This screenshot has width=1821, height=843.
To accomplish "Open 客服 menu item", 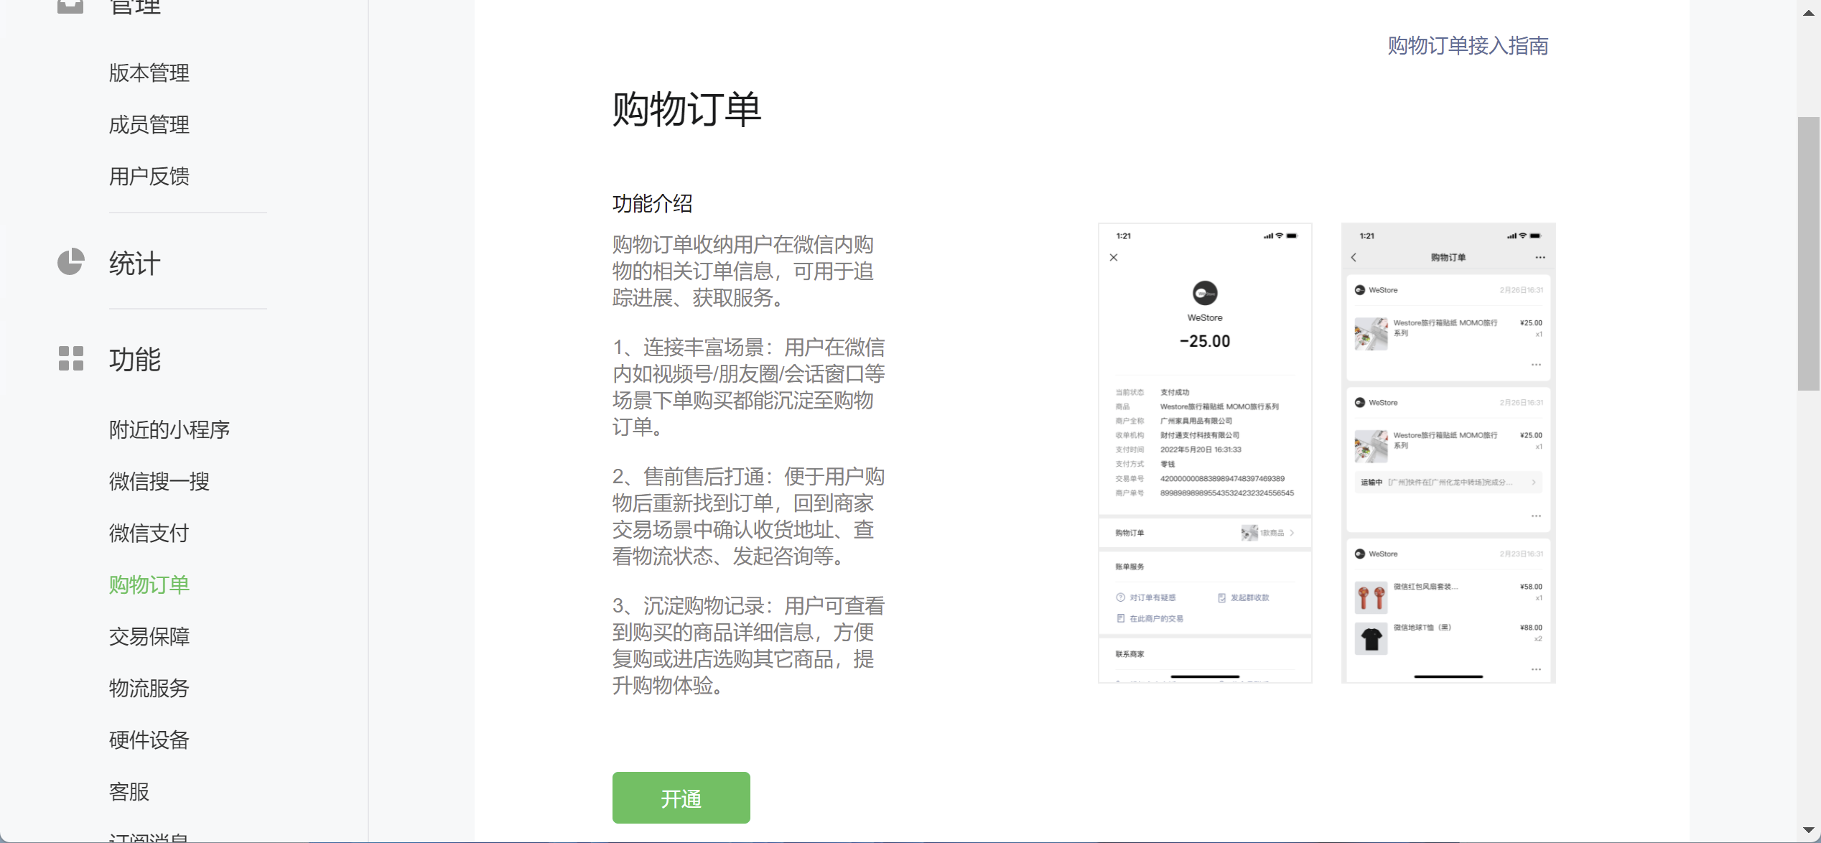I will click(x=129, y=791).
